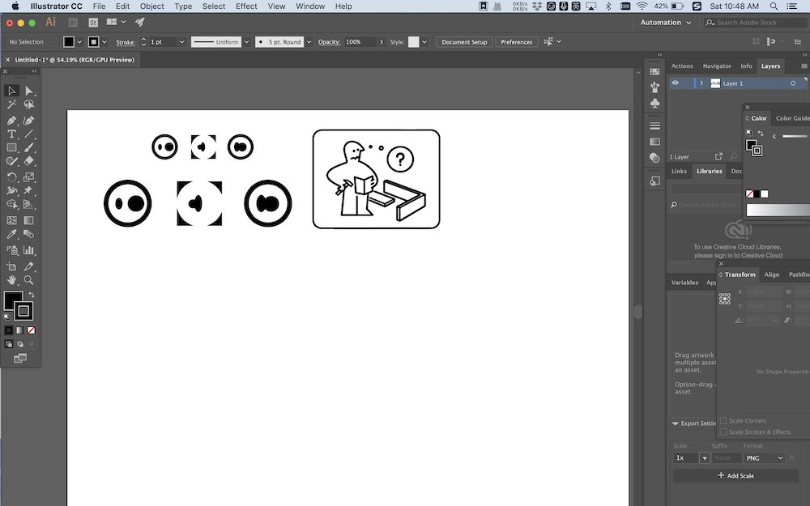
Task: Select the Shape Builder tool
Action: (11, 205)
